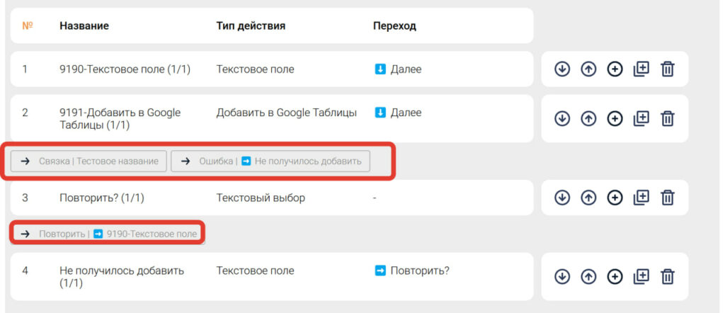
Task: Duplicate the 'Повторить?' row 3
Action: click(641, 198)
